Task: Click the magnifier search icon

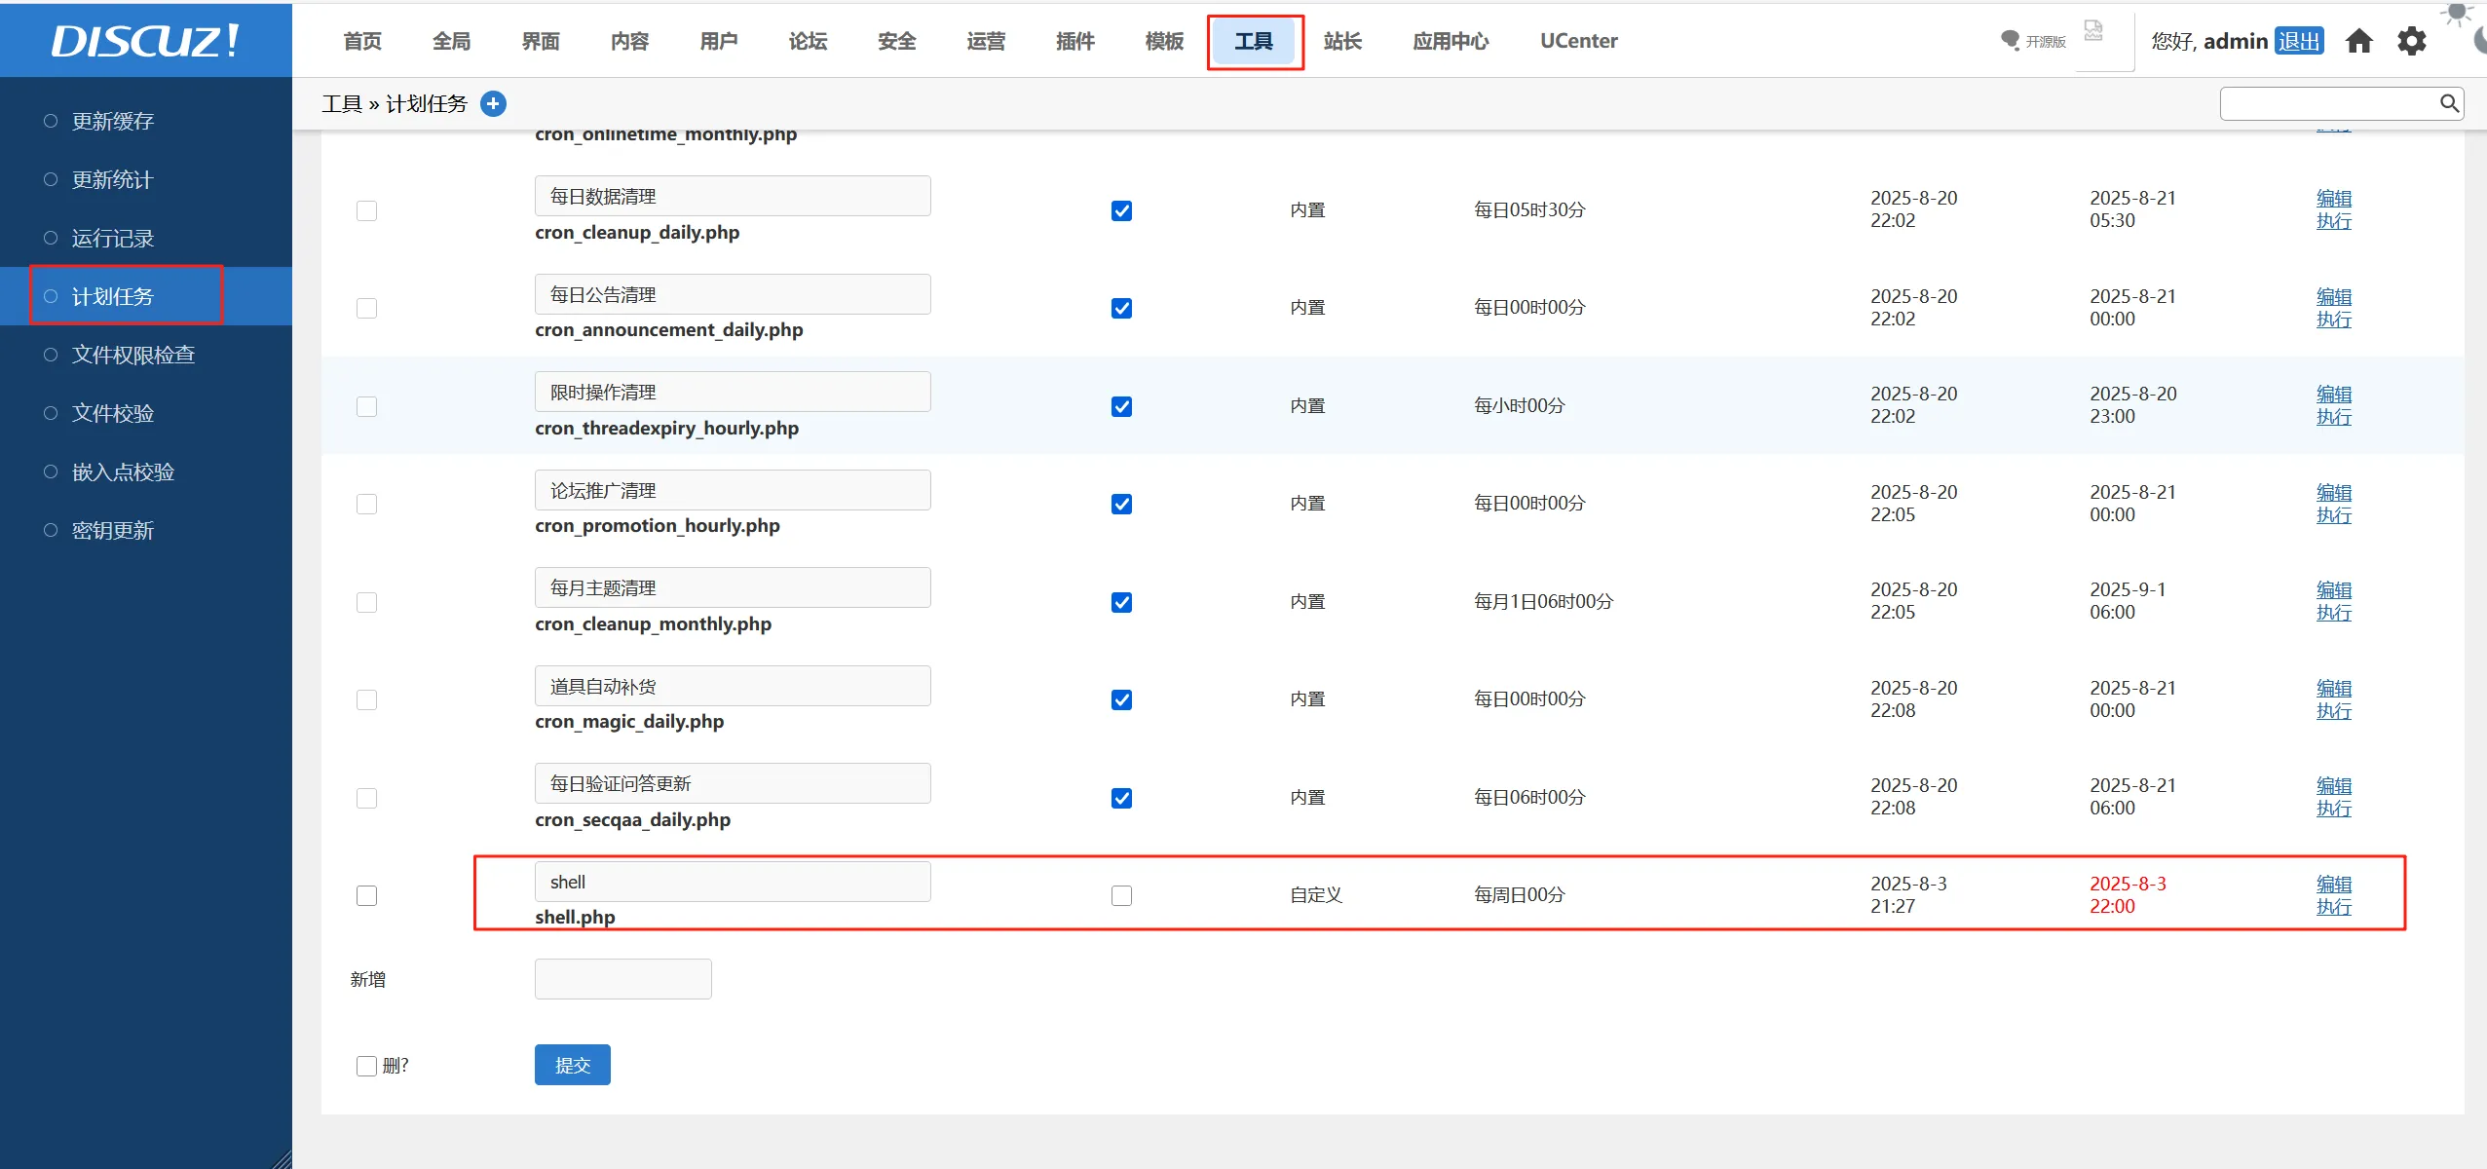Action: click(2449, 103)
